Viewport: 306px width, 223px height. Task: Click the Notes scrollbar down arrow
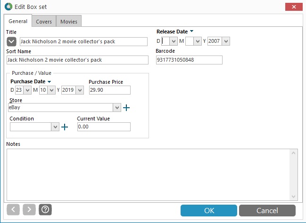(x=293, y=197)
